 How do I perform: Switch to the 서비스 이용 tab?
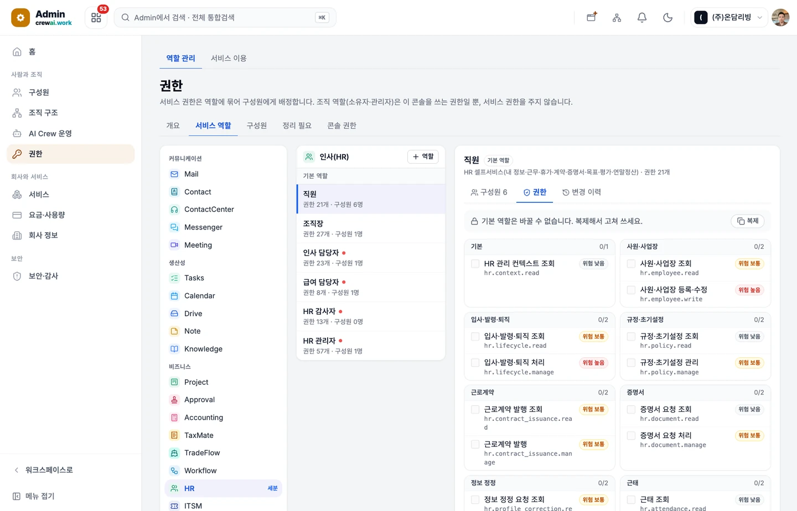click(229, 58)
